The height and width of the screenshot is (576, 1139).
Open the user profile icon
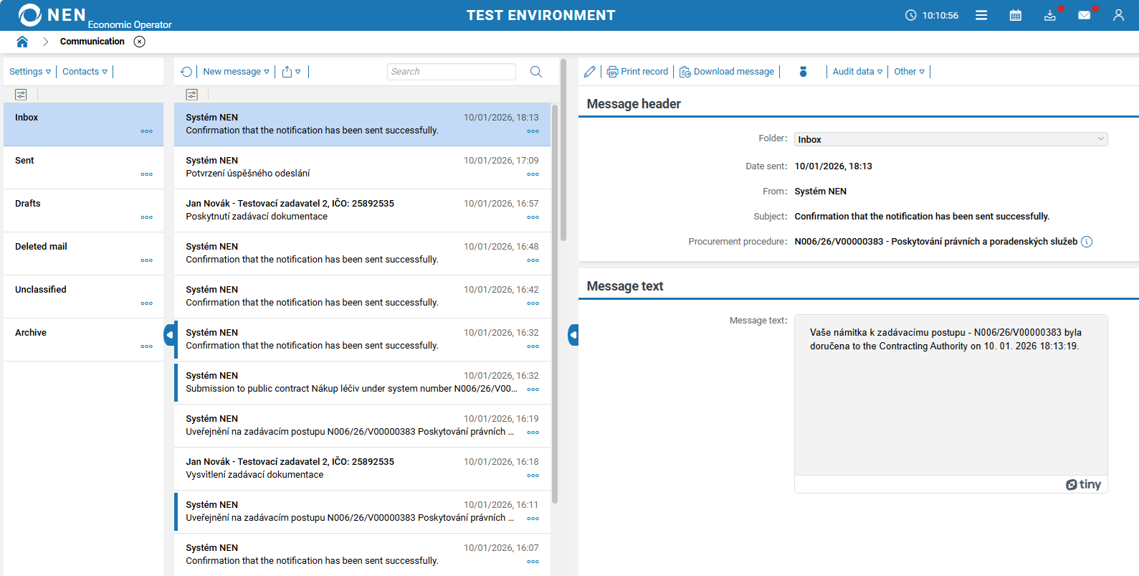(x=1118, y=15)
